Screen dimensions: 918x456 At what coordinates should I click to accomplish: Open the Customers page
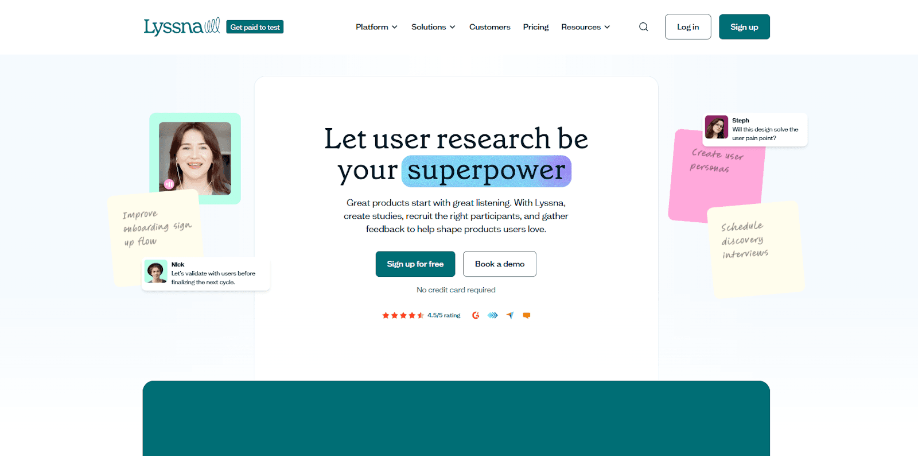click(490, 27)
